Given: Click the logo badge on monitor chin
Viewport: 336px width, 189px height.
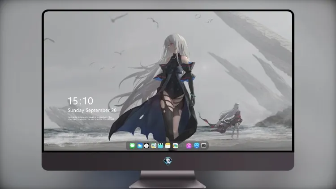Looking at the screenshot, I should pyautogui.click(x=168, y=161).
